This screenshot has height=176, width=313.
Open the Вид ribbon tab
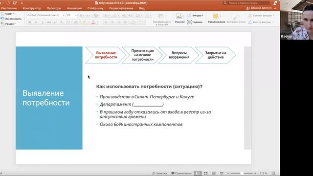(x=142, y=8)
